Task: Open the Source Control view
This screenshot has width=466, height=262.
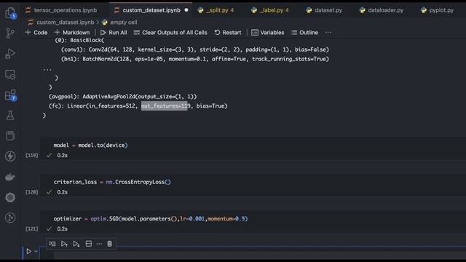Action: tap(10, 33)
